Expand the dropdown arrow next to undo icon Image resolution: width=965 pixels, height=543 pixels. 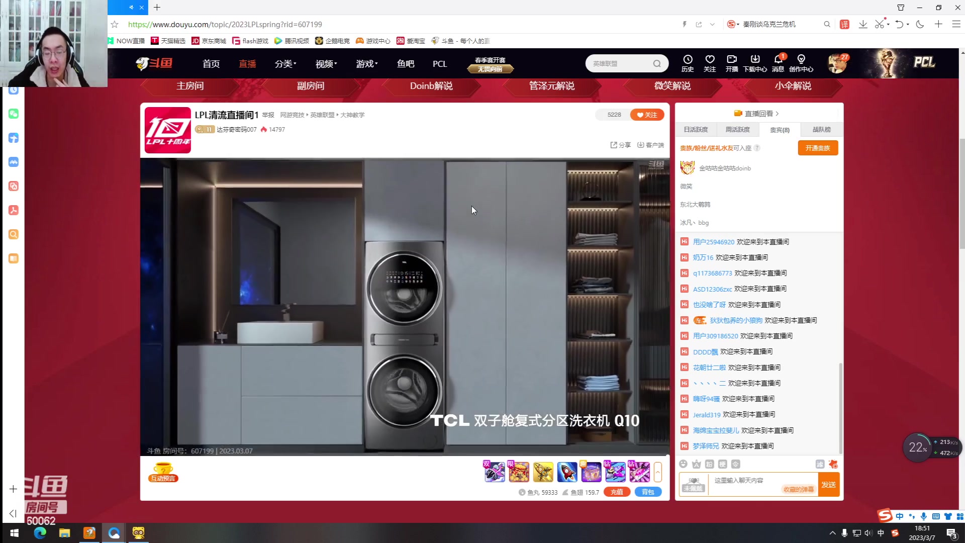908,24
